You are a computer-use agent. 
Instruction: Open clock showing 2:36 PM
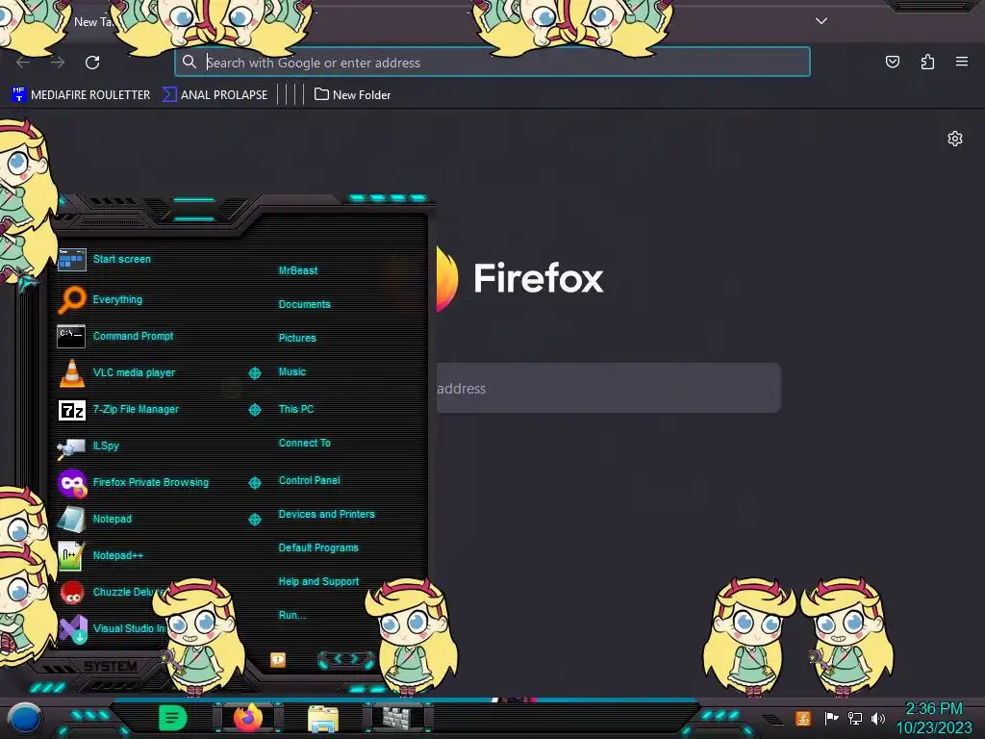(933, 718)
